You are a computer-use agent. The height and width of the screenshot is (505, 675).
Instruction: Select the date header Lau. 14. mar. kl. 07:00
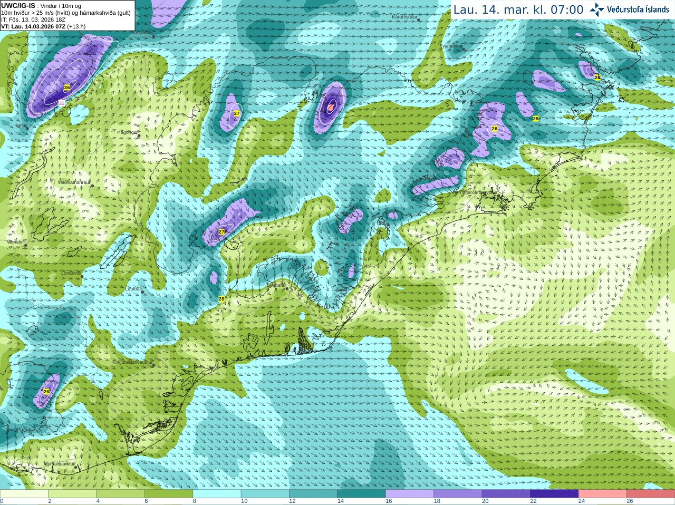(518, 9)
